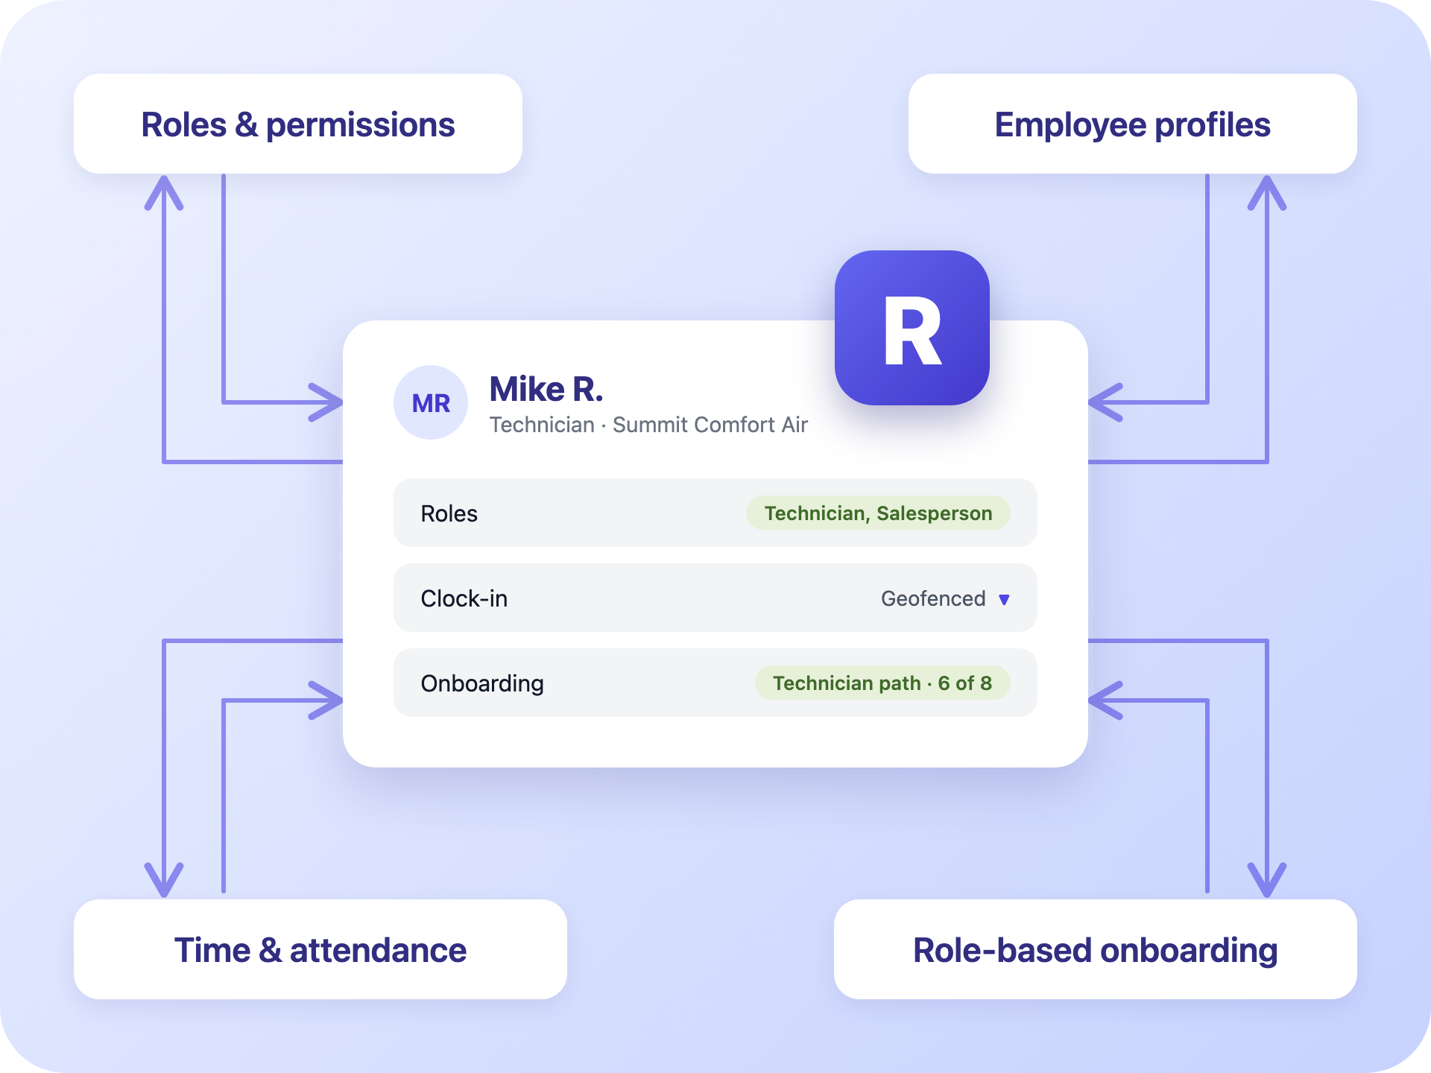The height and width of the screenshot is (1073, 1431).
Task: Click the Technician · Summit Comfort Air subtitle
Action: 648,425
